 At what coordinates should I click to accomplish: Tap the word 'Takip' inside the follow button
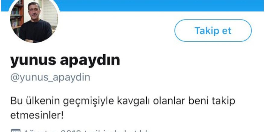click(205, 31)
